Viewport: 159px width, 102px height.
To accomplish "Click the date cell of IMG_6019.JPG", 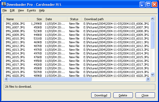I will [x=55, y=72].
